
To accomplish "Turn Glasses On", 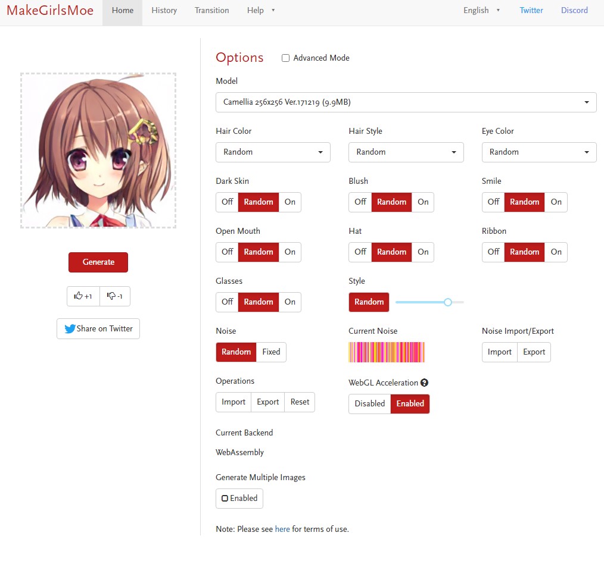I will (290, 302).
